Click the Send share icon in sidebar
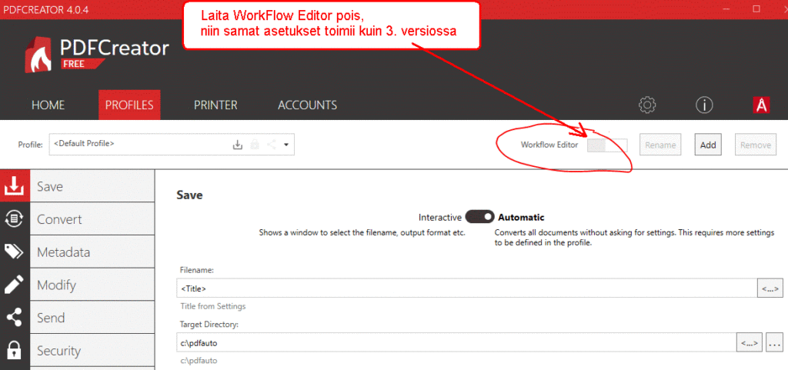 coord(14,317)
